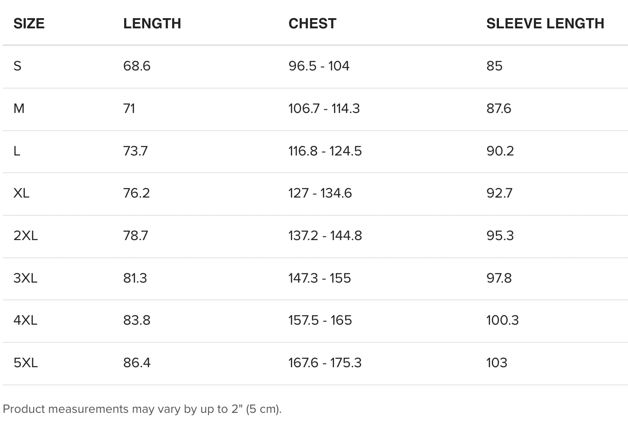Select the S size row label
Screen dimensions: 628x427
point(17,66)
